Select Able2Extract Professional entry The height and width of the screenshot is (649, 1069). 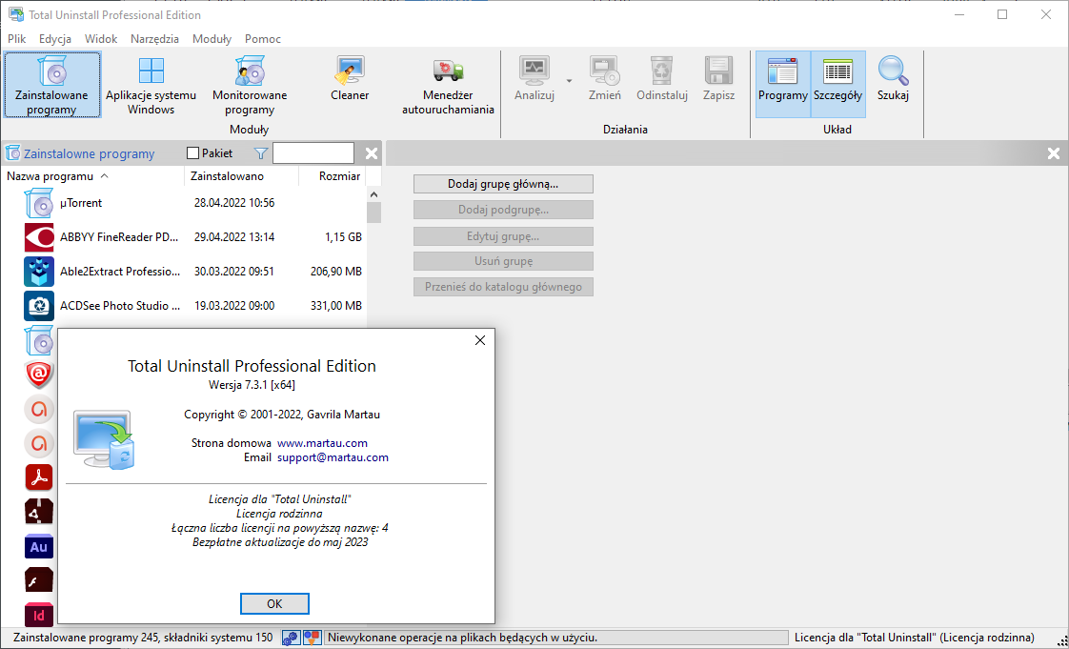pos(184,272)
